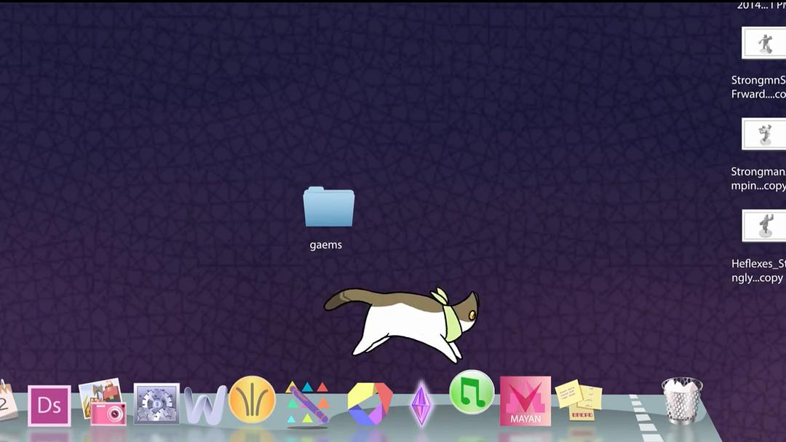Open the orange circular app in the dock
This screenshot has height=442, width=786.
252,400
